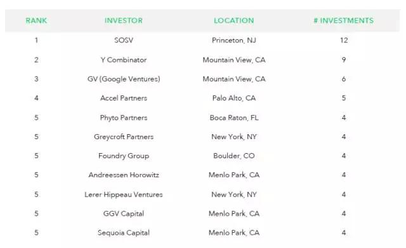Click the Palo Alto, CA location cell

click(234, 98)
